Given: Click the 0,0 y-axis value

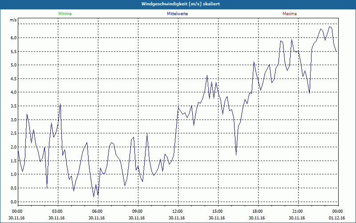Looking at the screenshot, I should click(x=14, y=202).
